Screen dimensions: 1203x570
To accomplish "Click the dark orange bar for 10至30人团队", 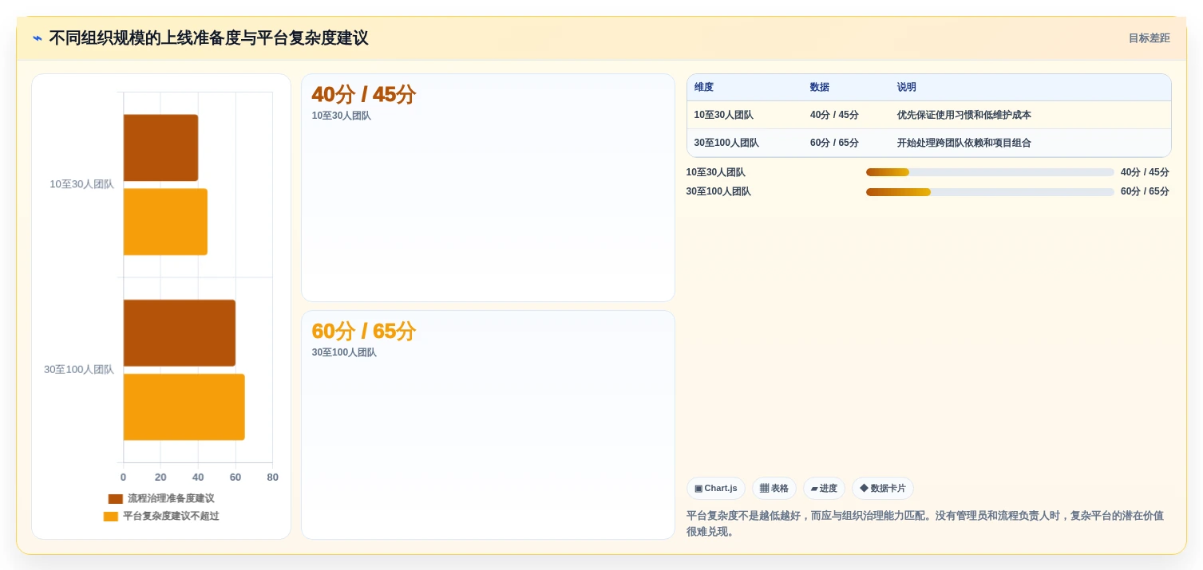I will pyautogui.click(x=160, y=147).
